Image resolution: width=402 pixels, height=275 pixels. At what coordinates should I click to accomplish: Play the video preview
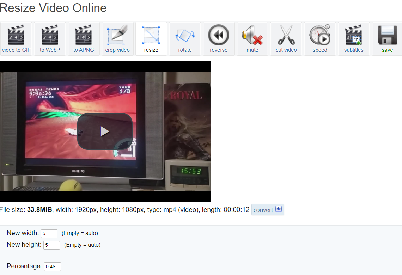point(105,131)
